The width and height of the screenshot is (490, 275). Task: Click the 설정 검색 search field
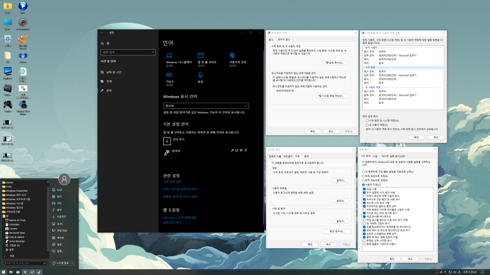[128, 52]
